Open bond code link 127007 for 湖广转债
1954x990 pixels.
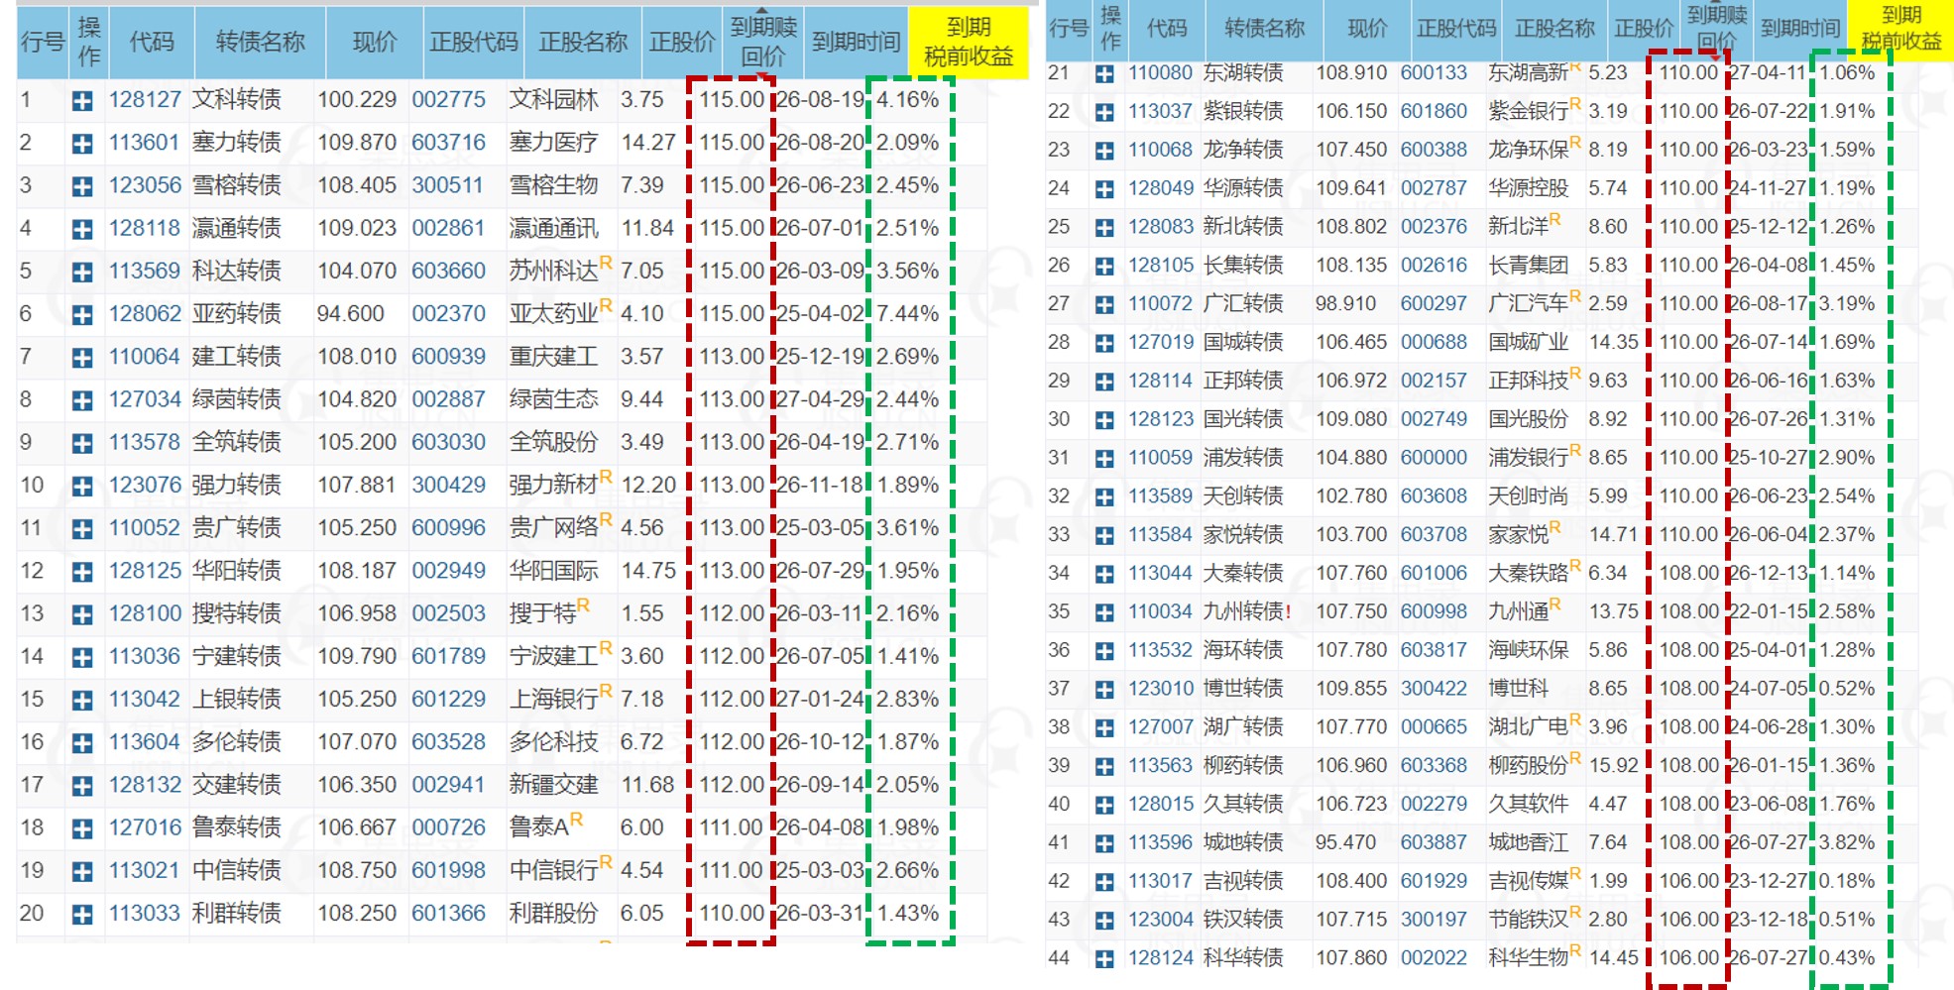1161,726
